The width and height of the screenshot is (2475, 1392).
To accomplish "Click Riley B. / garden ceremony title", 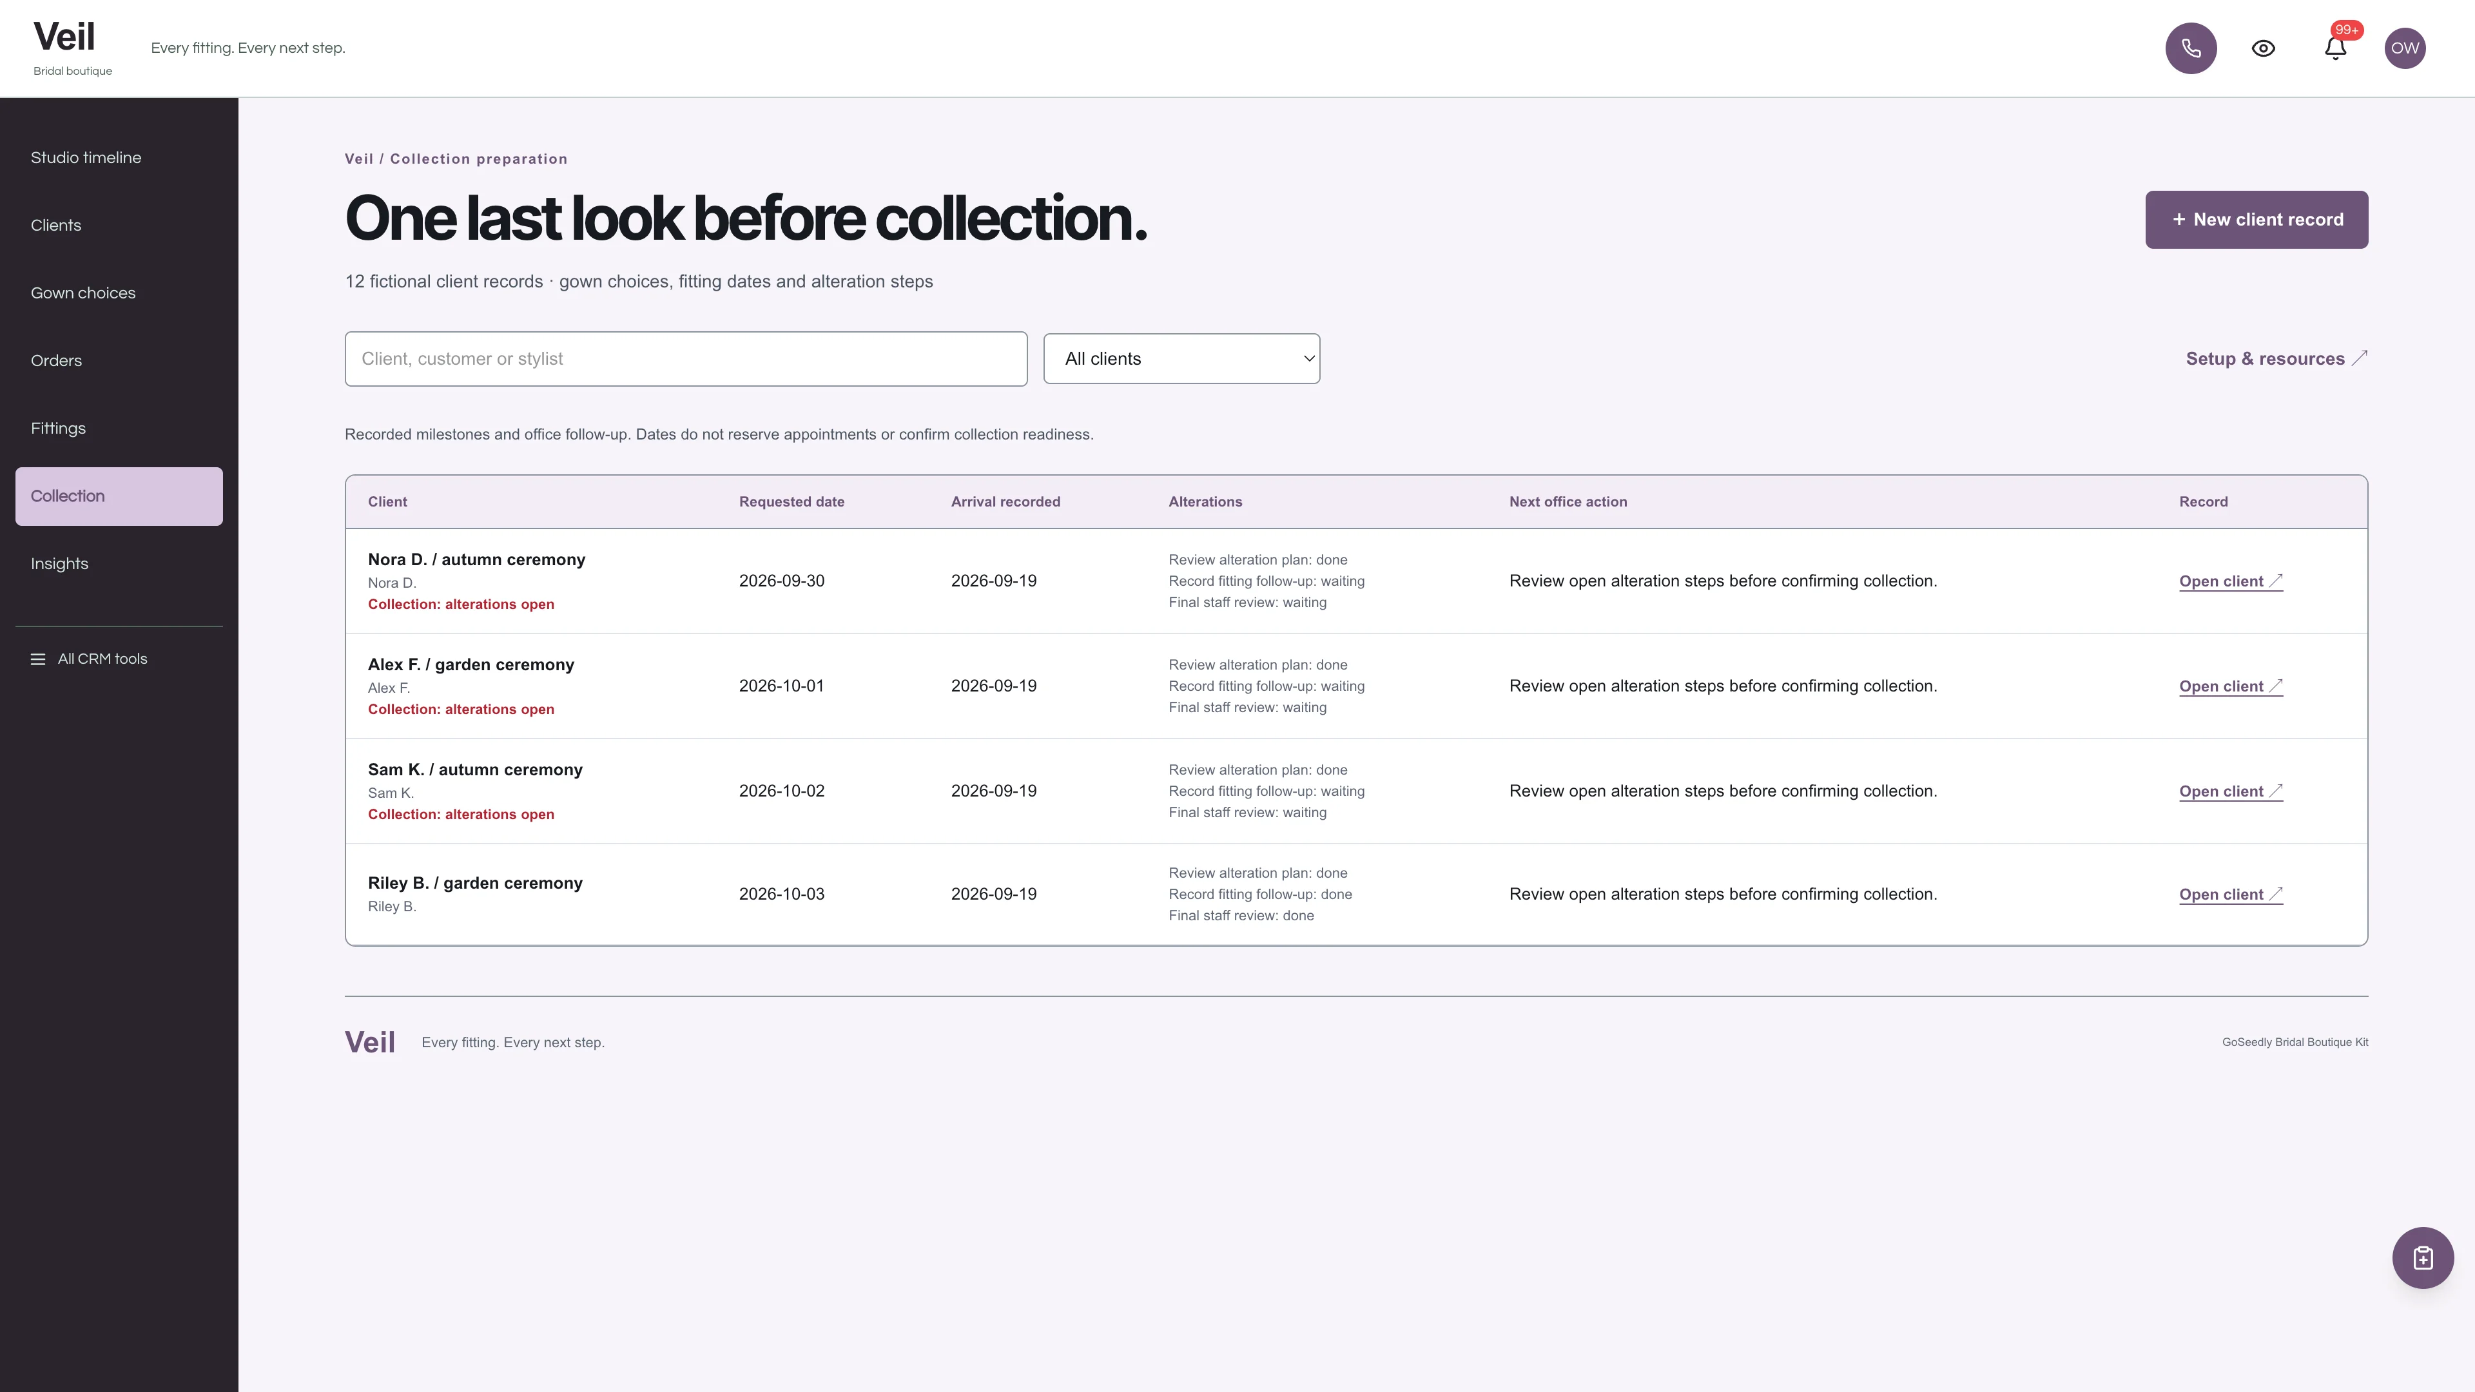I will click(474, 883).
